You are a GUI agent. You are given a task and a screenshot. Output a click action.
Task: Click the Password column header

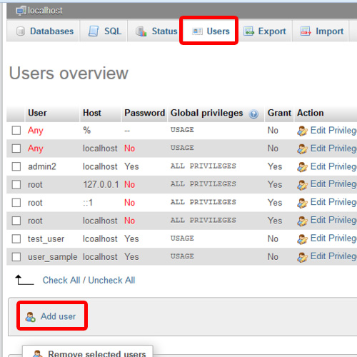click(x=144, y=113)
